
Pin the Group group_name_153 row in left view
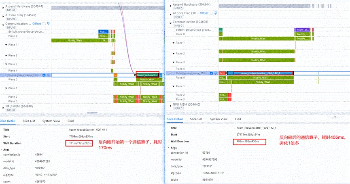[x=48, y=75]
